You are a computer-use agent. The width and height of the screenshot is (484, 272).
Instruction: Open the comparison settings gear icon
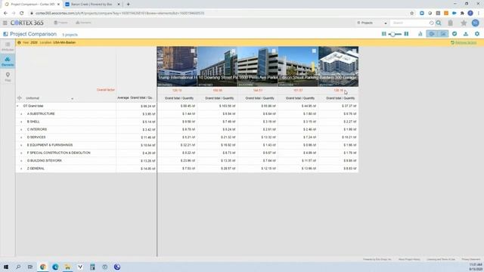tap(477, 34)
